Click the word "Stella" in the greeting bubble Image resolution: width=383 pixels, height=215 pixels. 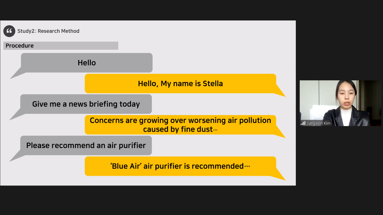coord(213,84)
